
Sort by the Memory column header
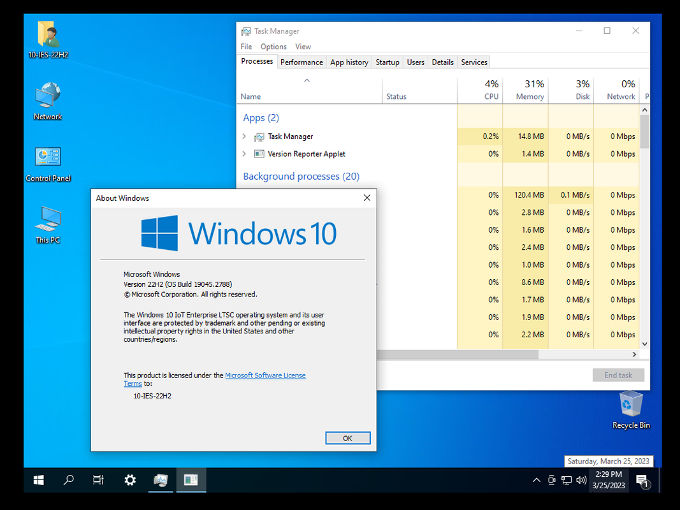click(x=526, y=91)
